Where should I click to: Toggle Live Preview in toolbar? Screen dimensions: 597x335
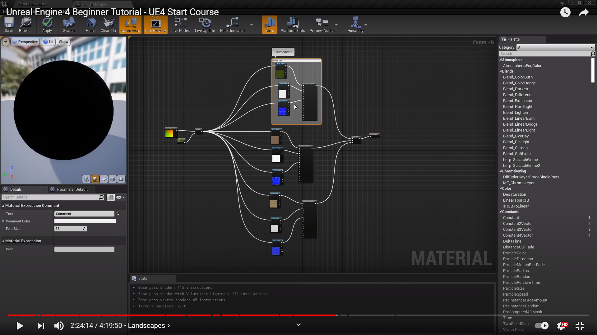156,25
